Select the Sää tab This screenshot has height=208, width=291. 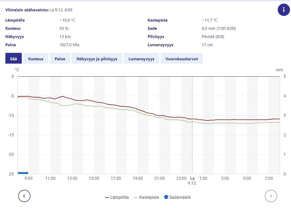point(14,58)
